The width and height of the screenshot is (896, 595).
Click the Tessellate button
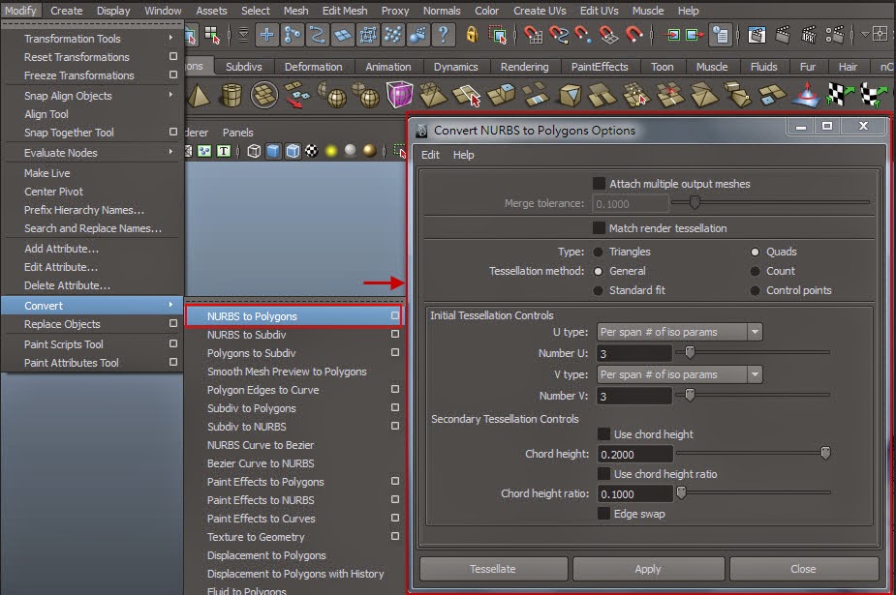[493, 569]
